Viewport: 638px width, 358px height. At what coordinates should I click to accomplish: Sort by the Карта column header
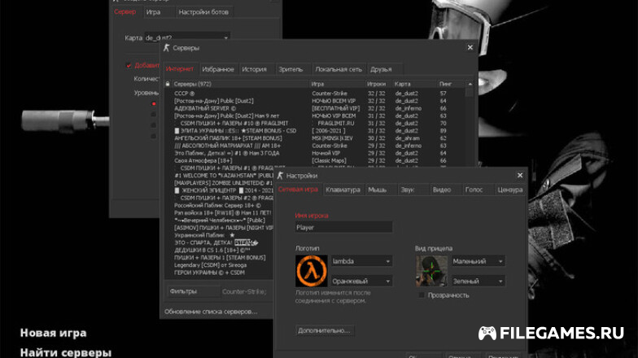[414, 84]
